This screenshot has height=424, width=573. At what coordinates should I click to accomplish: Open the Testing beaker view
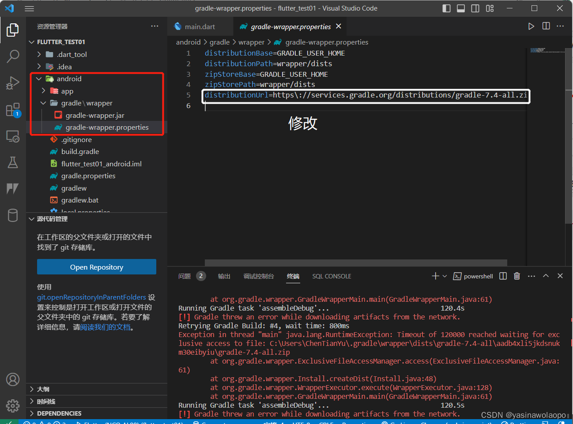[x=13, y=162]
